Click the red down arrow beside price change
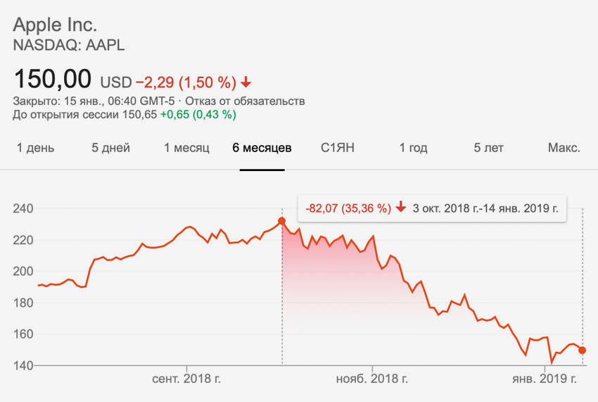 tap(246, 82)
